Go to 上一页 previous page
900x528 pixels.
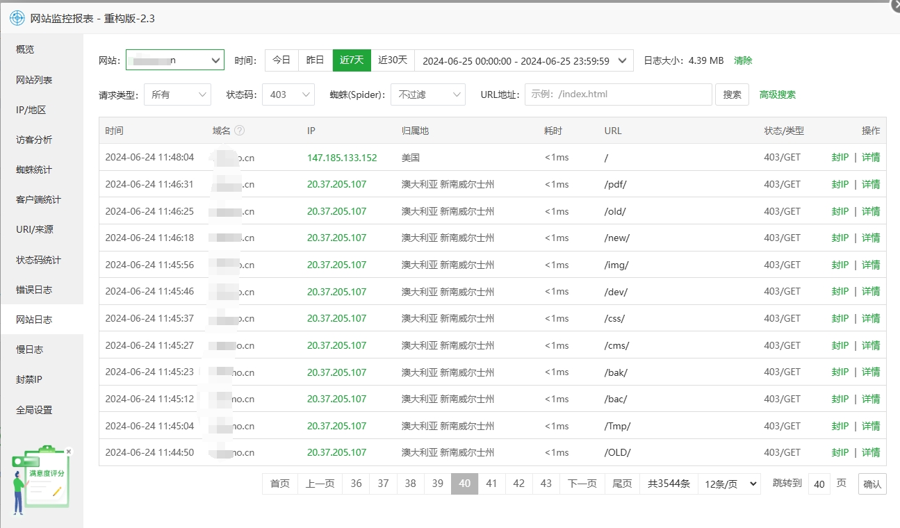click(x=320, y=484)
